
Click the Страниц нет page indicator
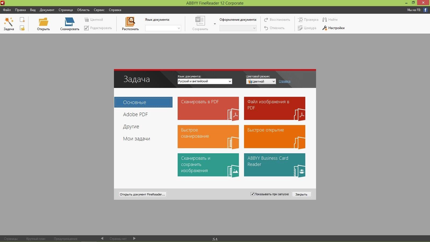[x=118, y=239]
